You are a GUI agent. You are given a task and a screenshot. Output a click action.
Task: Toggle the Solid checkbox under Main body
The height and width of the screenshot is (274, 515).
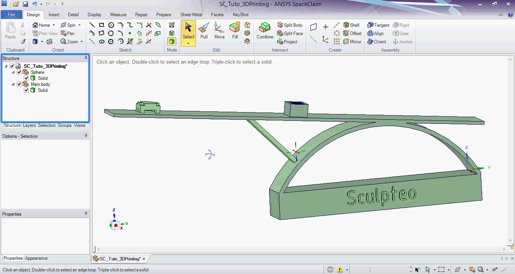26,90
